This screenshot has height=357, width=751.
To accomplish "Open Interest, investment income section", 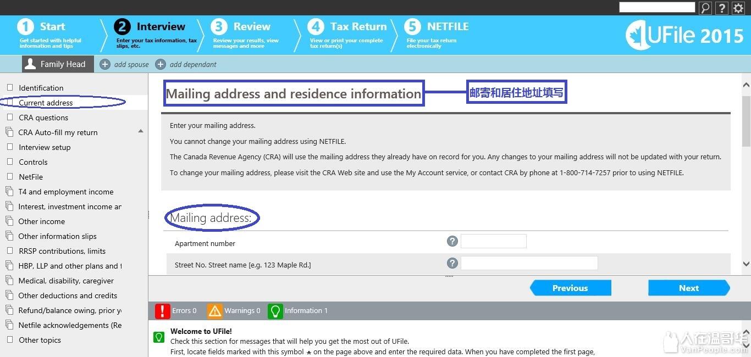I will click(x=70, y=207).
